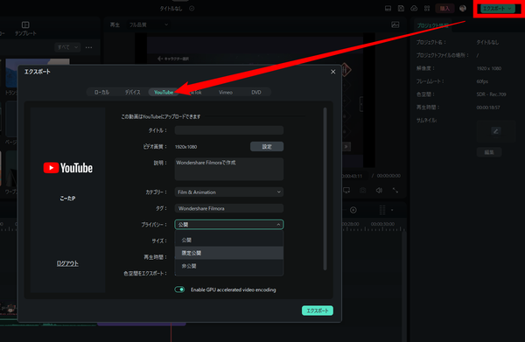Switch to the ローカル export tab
Viewport: 525px width, 342px height.
[101, 92]
